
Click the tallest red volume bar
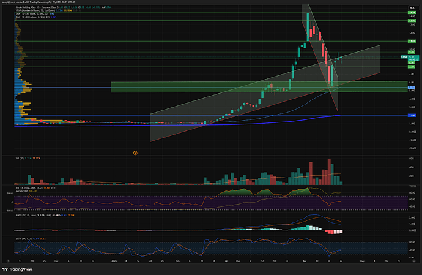pyautogui.click(x=330, y=171)
